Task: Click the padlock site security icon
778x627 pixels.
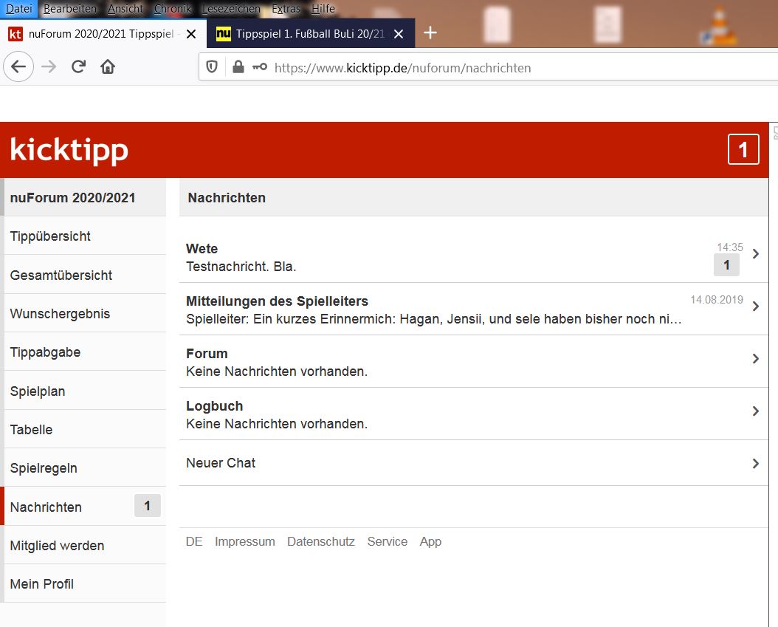Action: pos(238,67)
